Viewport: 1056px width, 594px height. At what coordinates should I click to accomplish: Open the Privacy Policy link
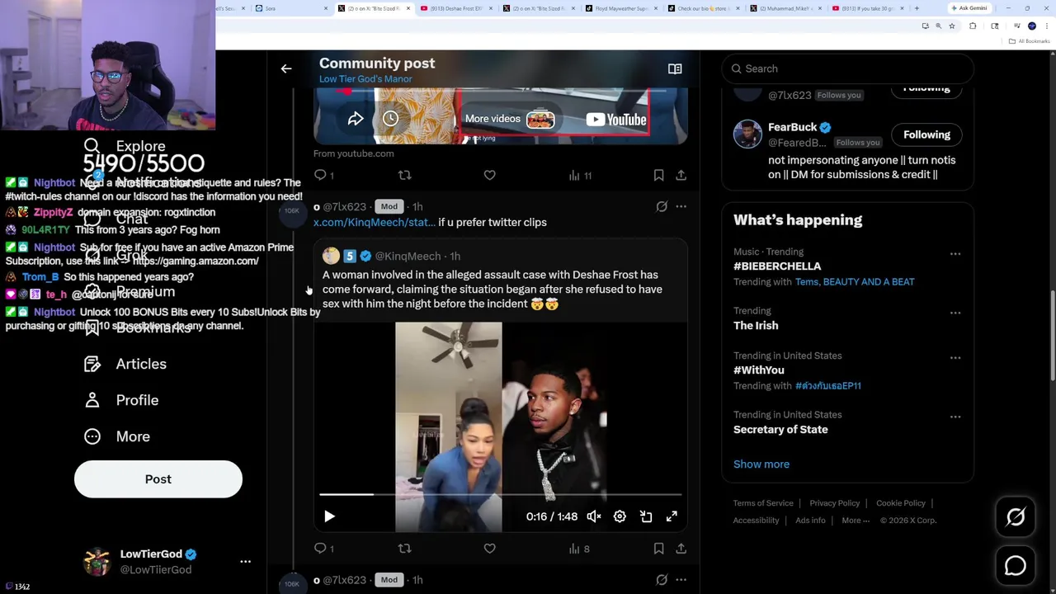pyautogui.click(x=835, y=503)
